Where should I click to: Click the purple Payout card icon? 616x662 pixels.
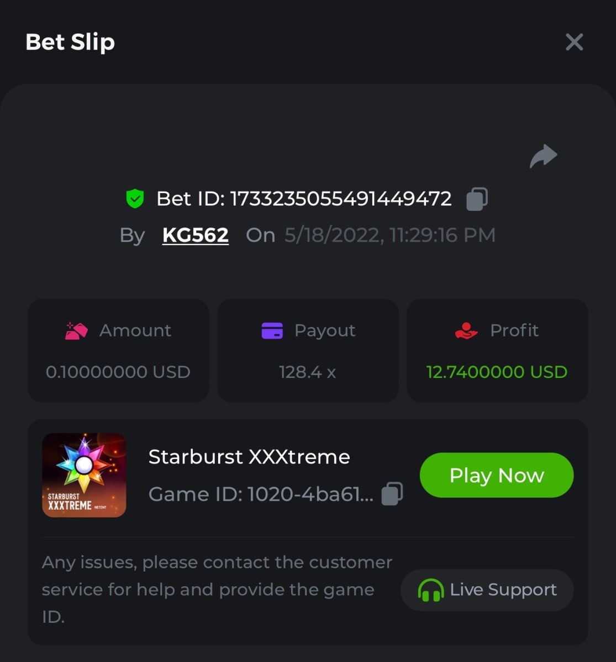click(x=272, y=330)
